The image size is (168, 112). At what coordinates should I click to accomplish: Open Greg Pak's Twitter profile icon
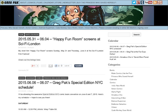click(x=134, y=2)
